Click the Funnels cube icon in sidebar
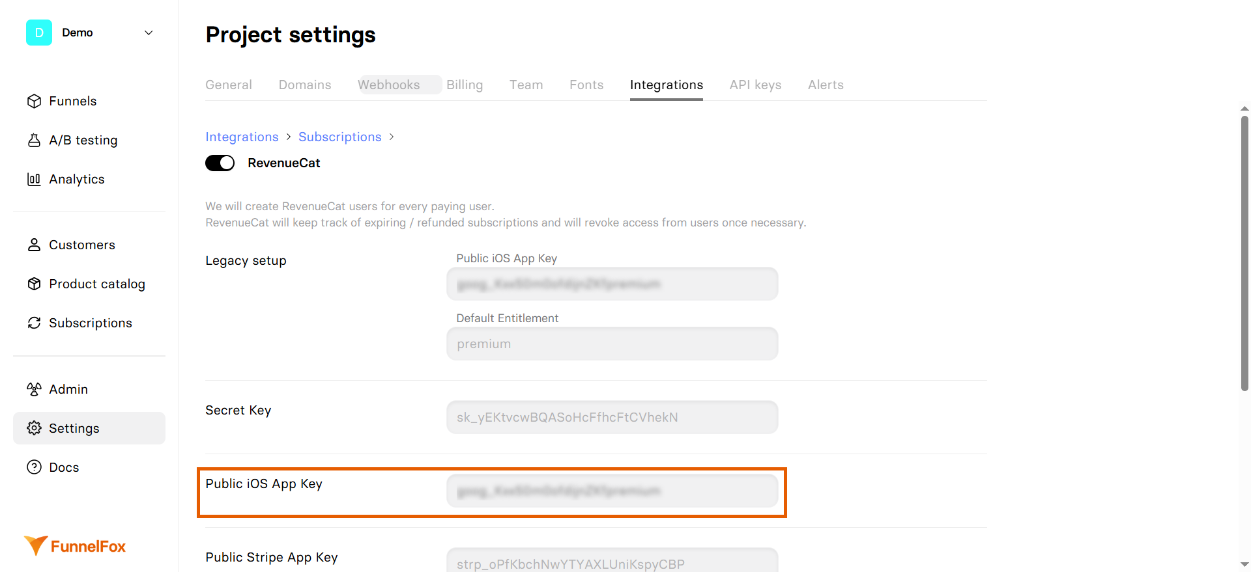Image resolution: width=1251 pixels, height=572 pixels. coord(34,101)
